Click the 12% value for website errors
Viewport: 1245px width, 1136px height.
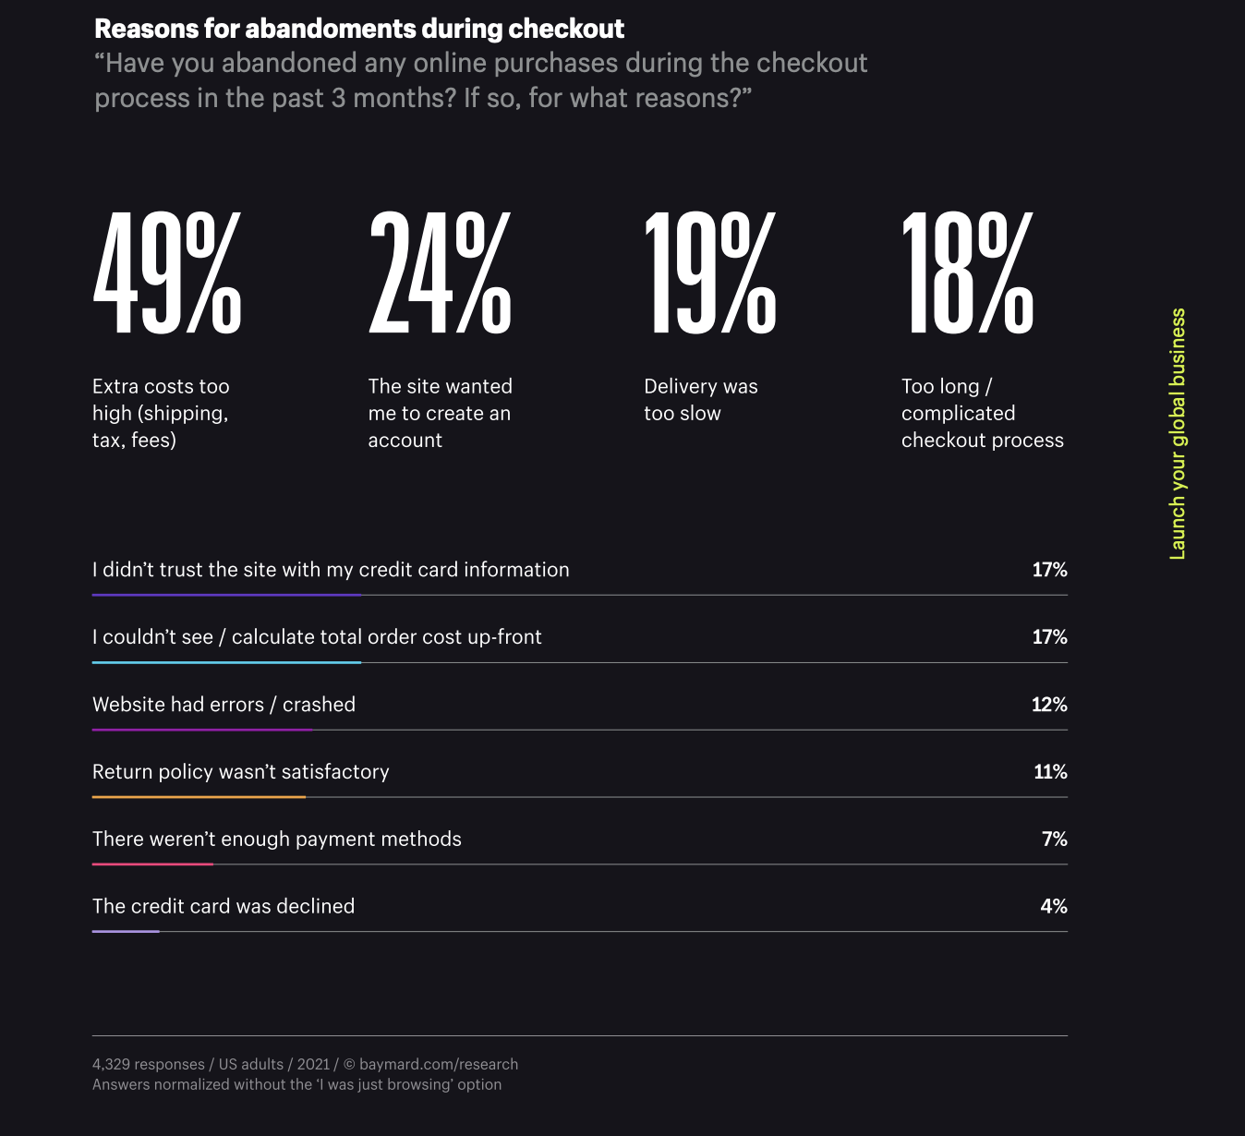[x=1049, y=704]
